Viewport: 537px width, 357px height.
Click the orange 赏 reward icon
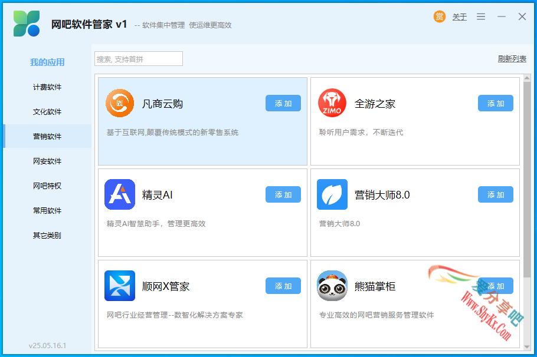(440, 16)
